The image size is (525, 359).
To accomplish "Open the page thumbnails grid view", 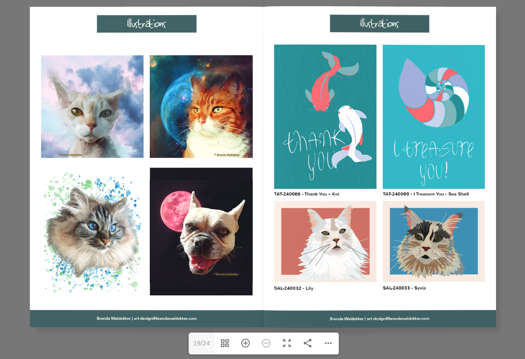I will pos(225,343).
